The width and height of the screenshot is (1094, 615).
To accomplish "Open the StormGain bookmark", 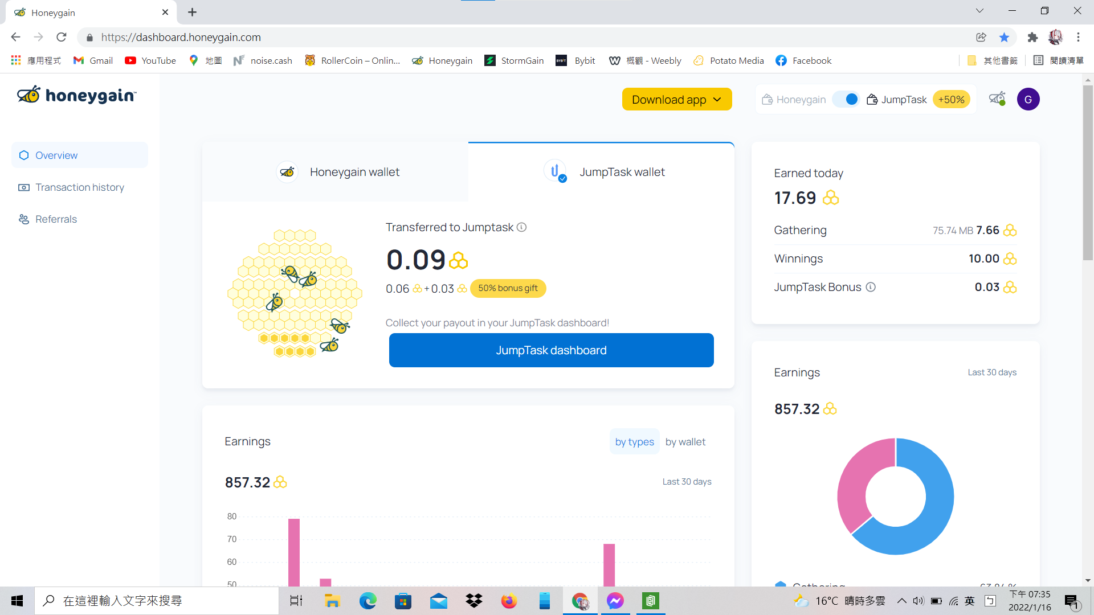I will pyautogui.click(x=514, y=60).
